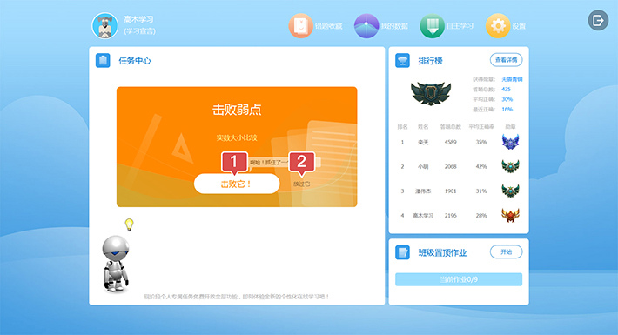618x335 pixels.
Task: Click the 姓名 column header
Action: (x=423, y=127)
